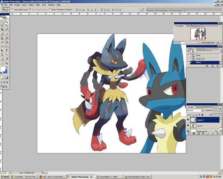The height and width of the screenshot is (179, 223).
Task: Click Add layer style icon
Action: (194, 134)
